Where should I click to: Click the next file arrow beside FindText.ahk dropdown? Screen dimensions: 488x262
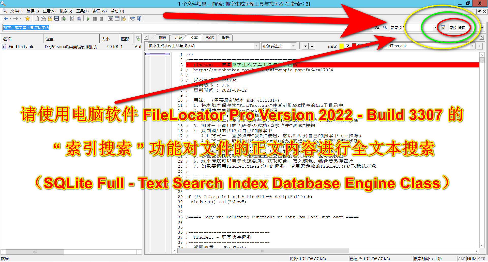click(x=480, y=46)
